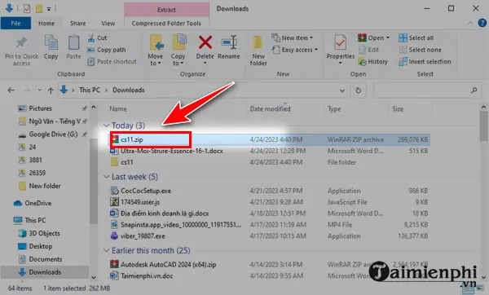Image resolution: width=489 pixels, height=295 pixels.
Task: Open the File tab
Action: 15,24
